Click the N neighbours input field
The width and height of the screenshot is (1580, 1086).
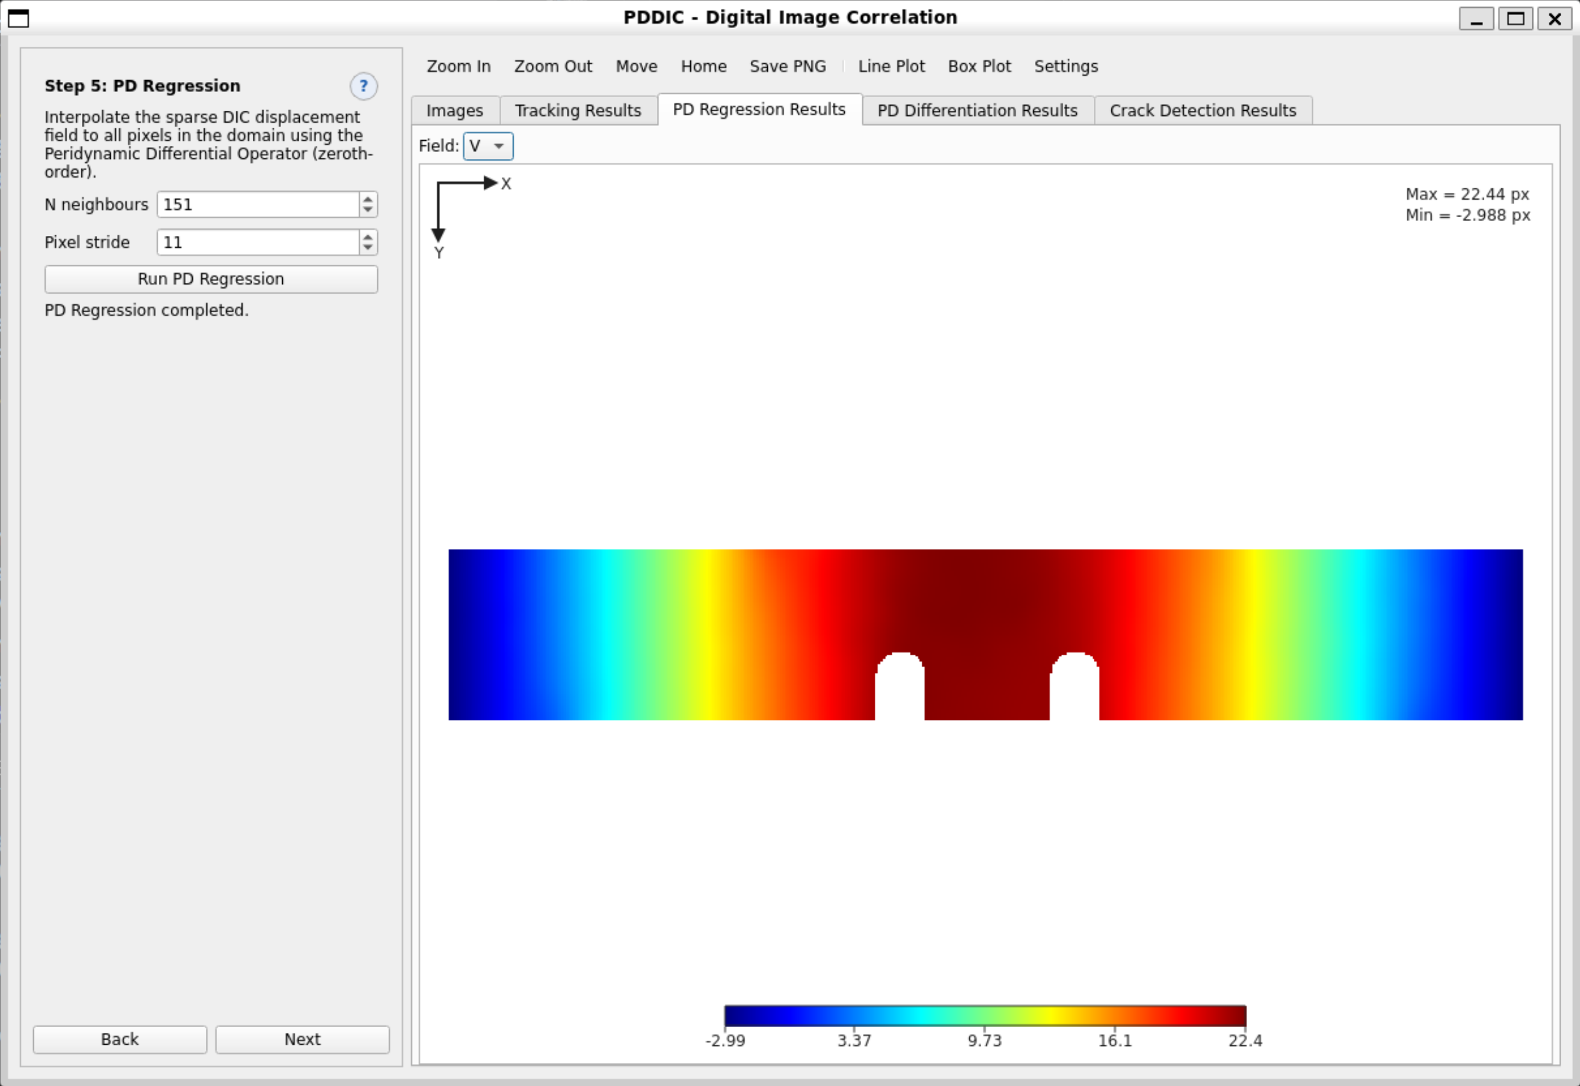(x=258, y=205)
